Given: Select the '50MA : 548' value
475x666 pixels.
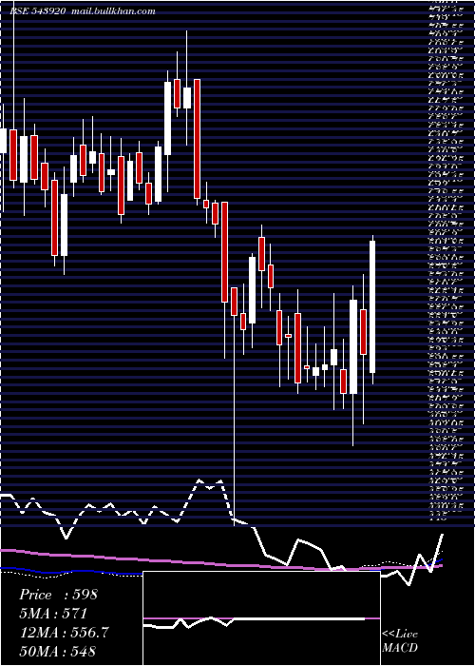Looking at the screenshot, I should 58,651.
